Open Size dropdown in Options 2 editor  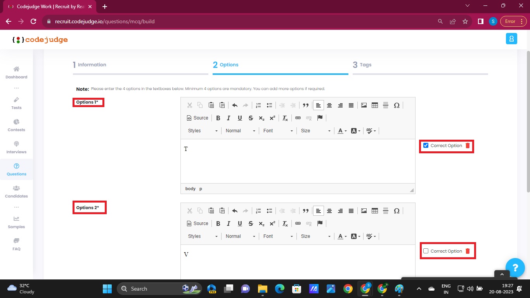point(315,236)
